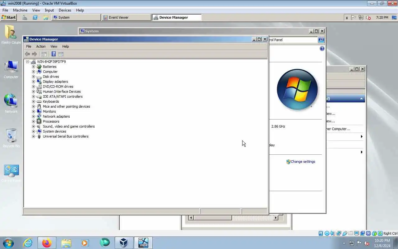Expand Sound, video and game controllers
This screenshot has height=249, width=398.
pos(33,126)
